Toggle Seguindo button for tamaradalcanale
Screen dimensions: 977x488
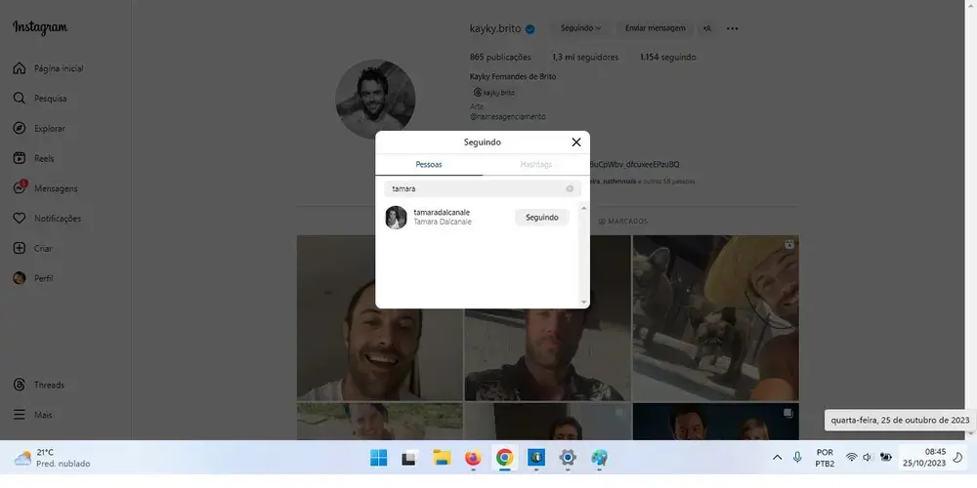[541, 218]
